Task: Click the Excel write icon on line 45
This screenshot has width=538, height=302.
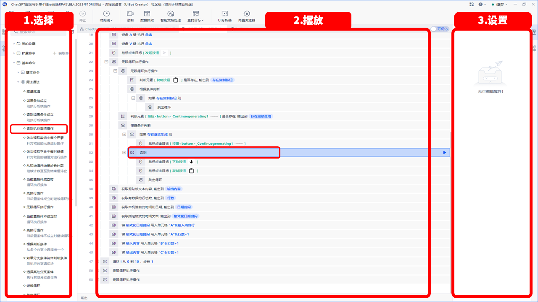Action: coord(113,253)
